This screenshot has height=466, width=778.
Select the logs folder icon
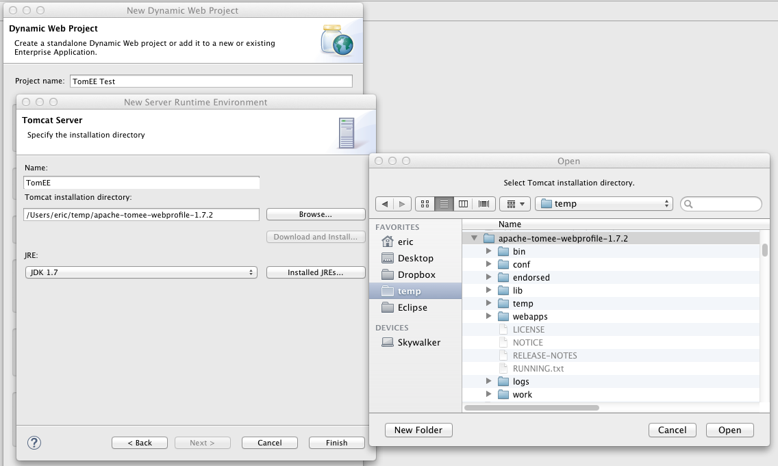coord(503,381)
